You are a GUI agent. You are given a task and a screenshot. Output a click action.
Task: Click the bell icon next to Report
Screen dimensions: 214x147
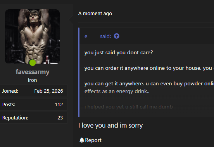[x=82, y=140]
